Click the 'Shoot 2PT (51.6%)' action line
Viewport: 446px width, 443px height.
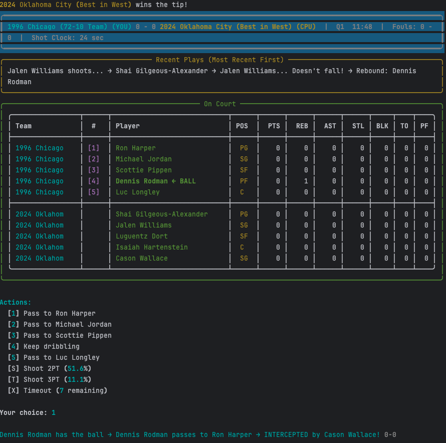coord(50,368)
